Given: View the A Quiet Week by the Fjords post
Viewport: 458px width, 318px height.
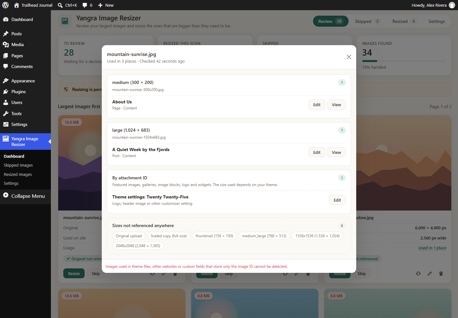Looking at the screenshot, I should coord(337,152).
